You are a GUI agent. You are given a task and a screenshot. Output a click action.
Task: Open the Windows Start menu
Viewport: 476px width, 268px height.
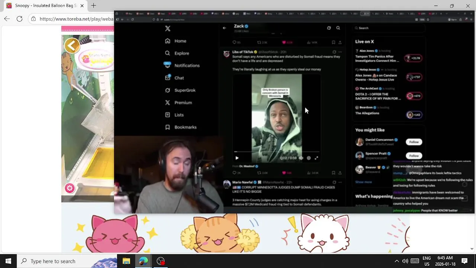click(x=8, y=261)
